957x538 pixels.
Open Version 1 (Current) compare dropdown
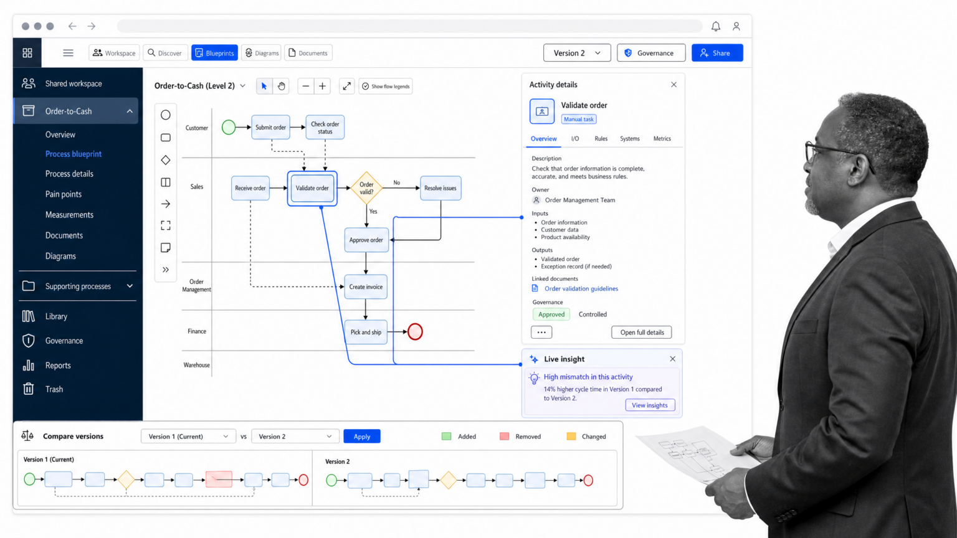pos(188,437)
